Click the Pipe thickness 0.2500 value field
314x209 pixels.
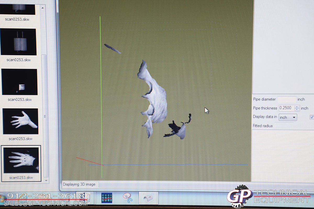pos(287,108)
